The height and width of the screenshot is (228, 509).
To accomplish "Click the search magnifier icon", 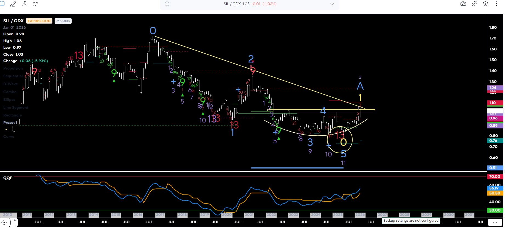I will click(x=167, y=4).
